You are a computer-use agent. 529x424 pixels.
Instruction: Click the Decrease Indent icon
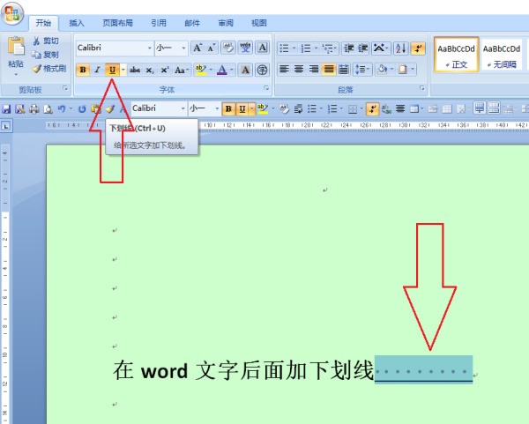[348, 48]
